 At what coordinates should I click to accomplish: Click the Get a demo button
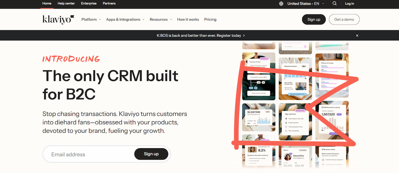coord(344,20)
